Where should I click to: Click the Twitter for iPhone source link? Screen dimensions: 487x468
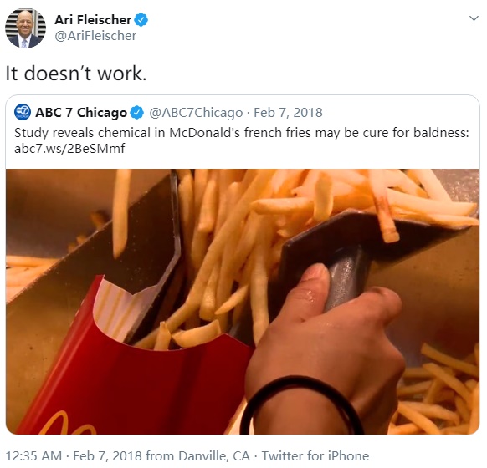point(315,456)
